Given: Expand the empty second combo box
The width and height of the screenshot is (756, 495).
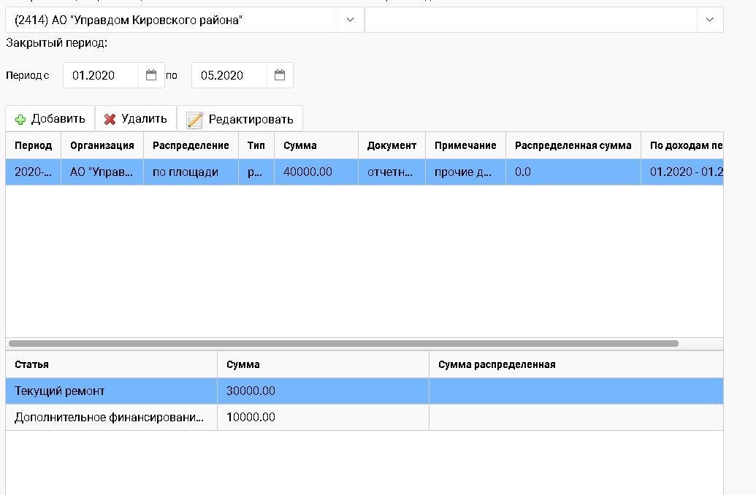Looking at the screenshot, I should [x=709, y=20].
